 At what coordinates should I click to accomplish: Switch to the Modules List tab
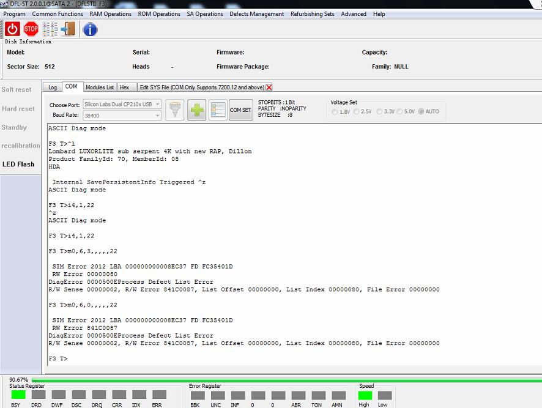click(x=100, y=87)
